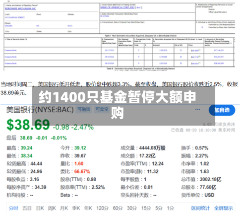Switch to the 五日 chart tab

click(x=27, y=208)
